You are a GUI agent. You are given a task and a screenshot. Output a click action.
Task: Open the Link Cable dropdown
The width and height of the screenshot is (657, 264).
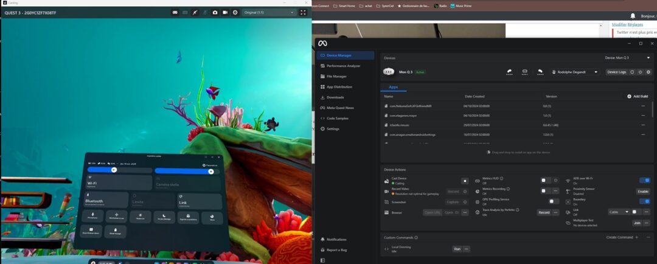click(619, 212)
